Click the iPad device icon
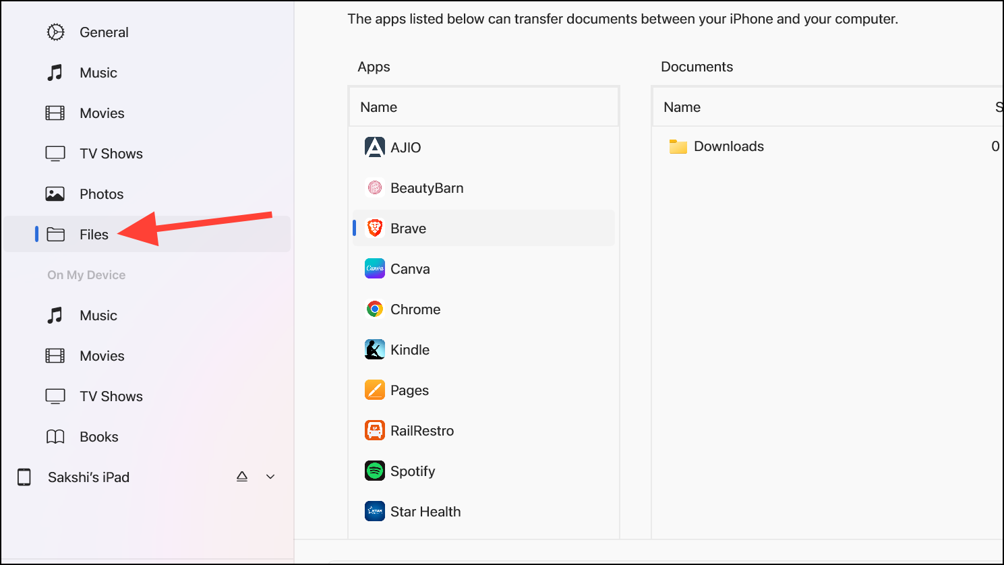Screen dimensions: 1004x565 (x=24, y=477)
